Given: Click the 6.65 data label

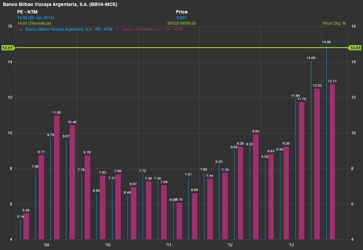Looking at the screenshot, I should click(194, 190).
